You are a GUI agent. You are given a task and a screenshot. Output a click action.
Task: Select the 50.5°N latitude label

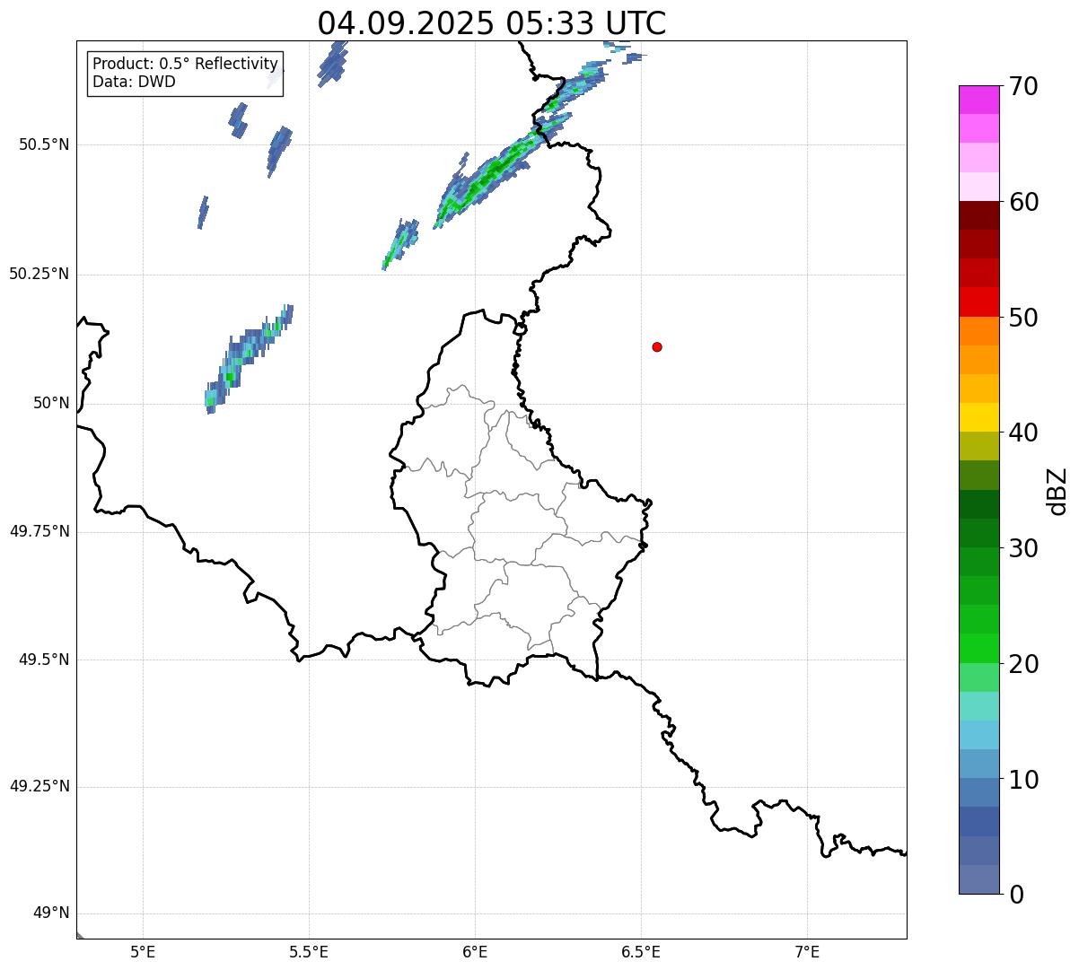coord(44,144)
